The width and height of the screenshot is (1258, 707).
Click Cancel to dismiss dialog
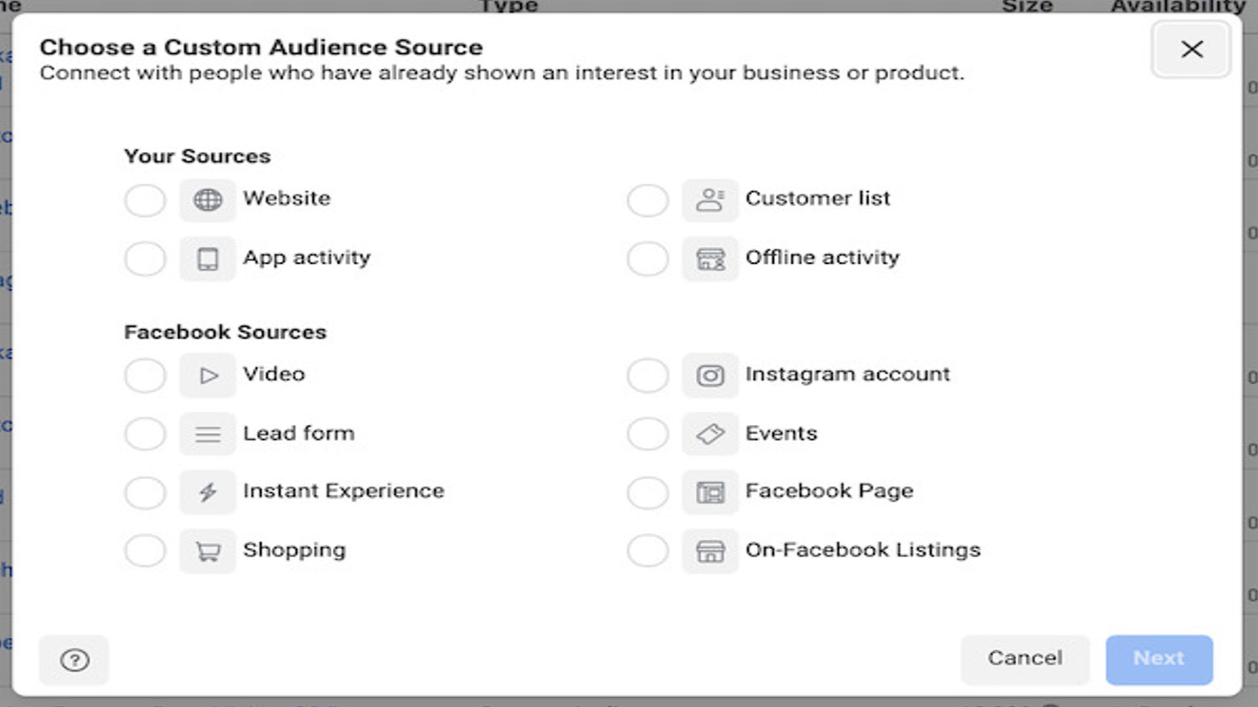click(1025, 659)
